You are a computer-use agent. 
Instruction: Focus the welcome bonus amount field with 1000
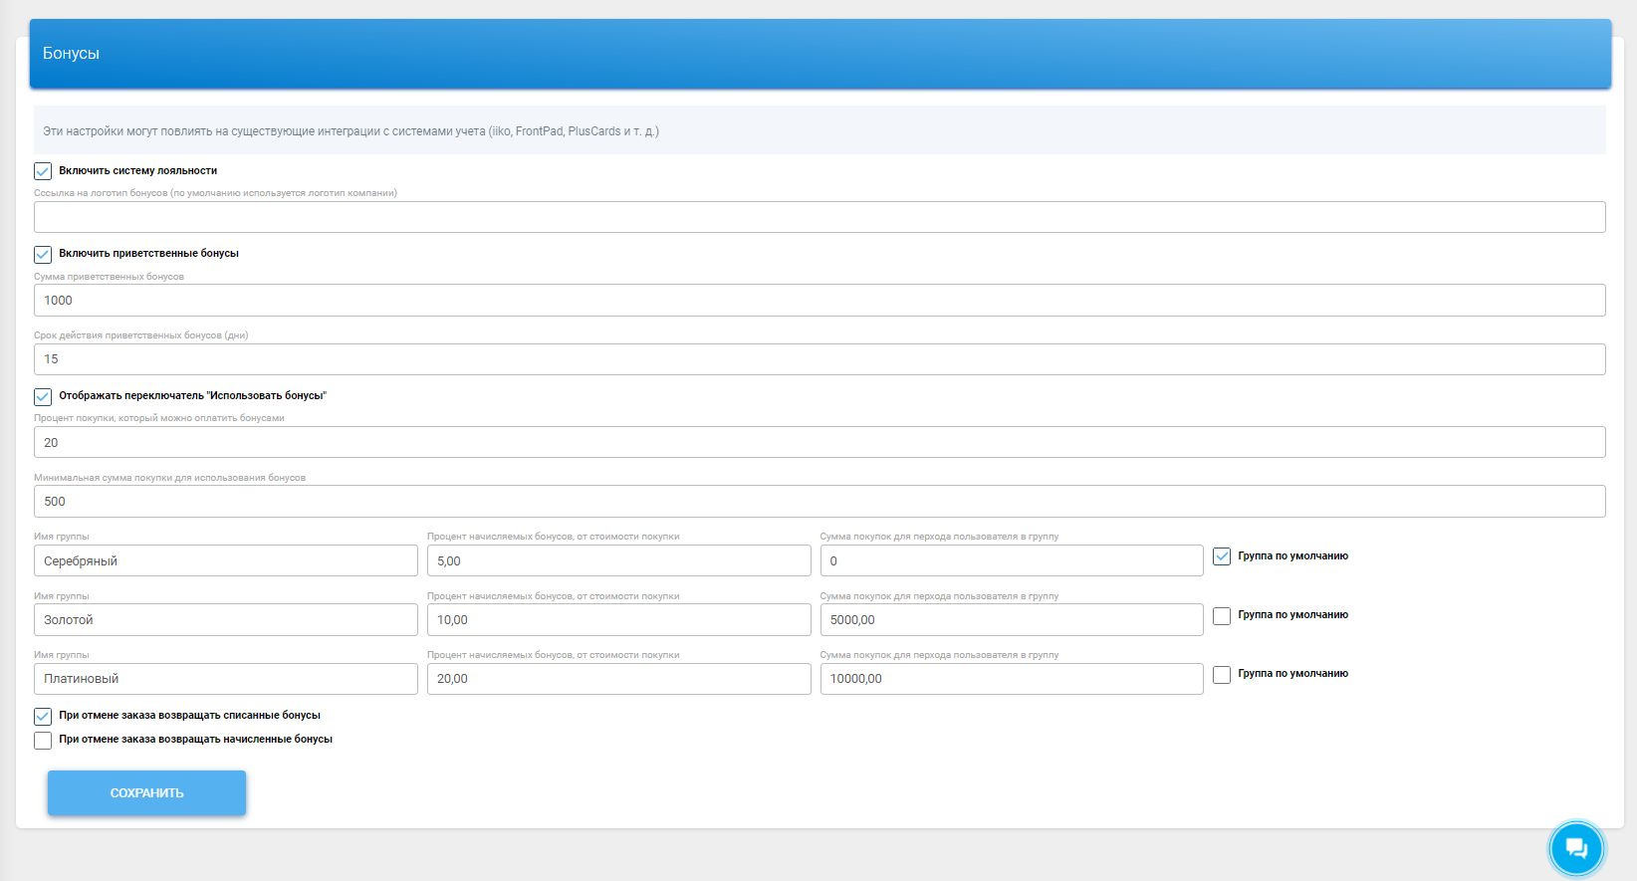pyautogui.click(x=818, y=301)
